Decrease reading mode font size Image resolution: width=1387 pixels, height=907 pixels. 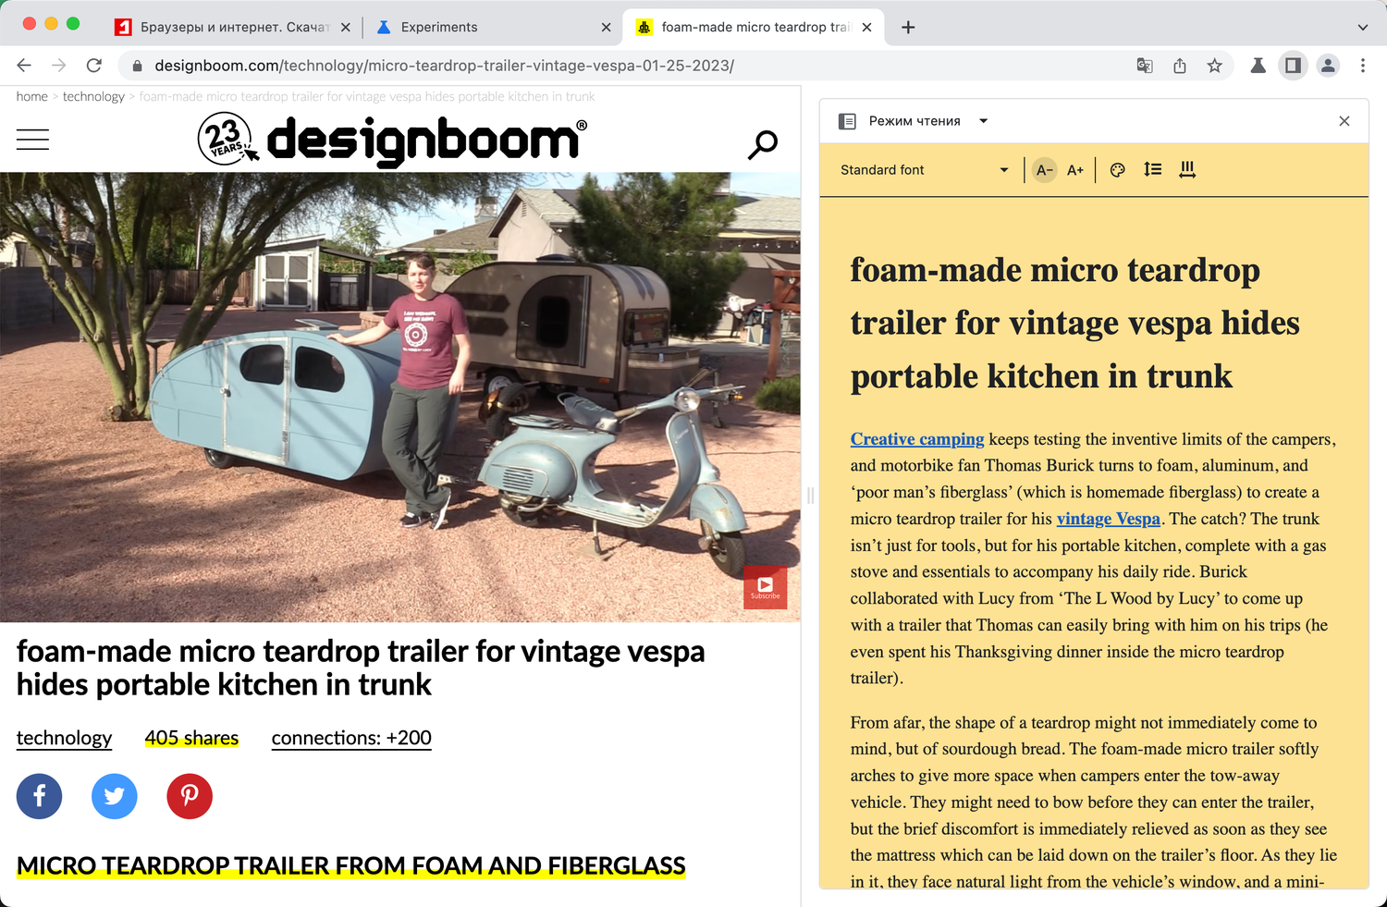pos(1045,170)
